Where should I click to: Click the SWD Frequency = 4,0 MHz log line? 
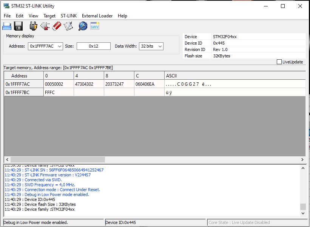point(40,185)
